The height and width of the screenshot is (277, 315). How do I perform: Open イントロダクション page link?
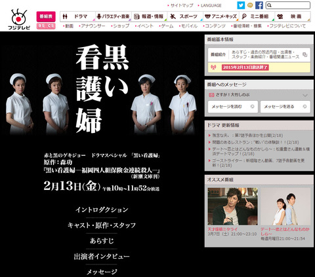point(102,210)
